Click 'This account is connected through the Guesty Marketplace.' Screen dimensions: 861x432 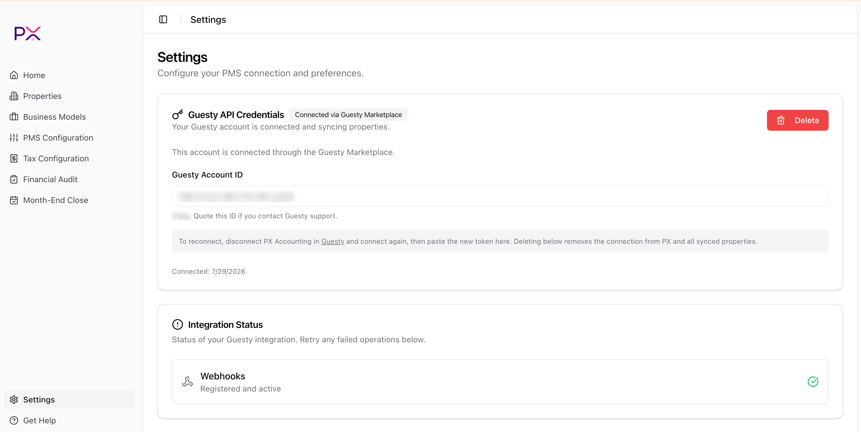(x=284, y=152)
